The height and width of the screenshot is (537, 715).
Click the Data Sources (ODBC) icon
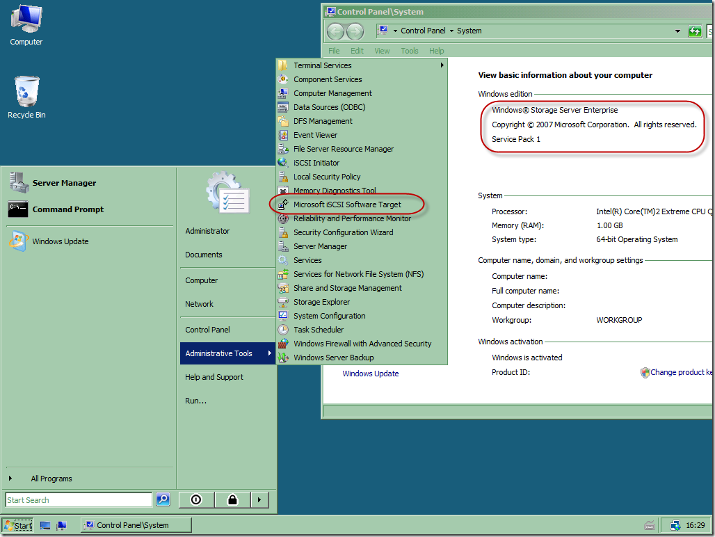(x=283, y=107)
